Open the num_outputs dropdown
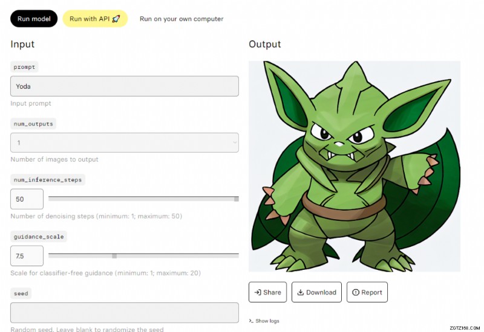484x332 pixels. tap(125, 142)
